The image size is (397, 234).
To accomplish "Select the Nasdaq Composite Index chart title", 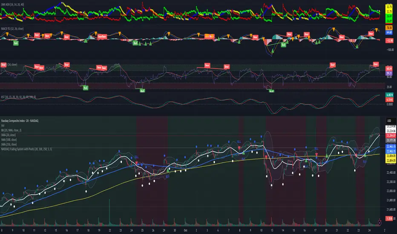I will pyautogui.click(x=20, y=121).
